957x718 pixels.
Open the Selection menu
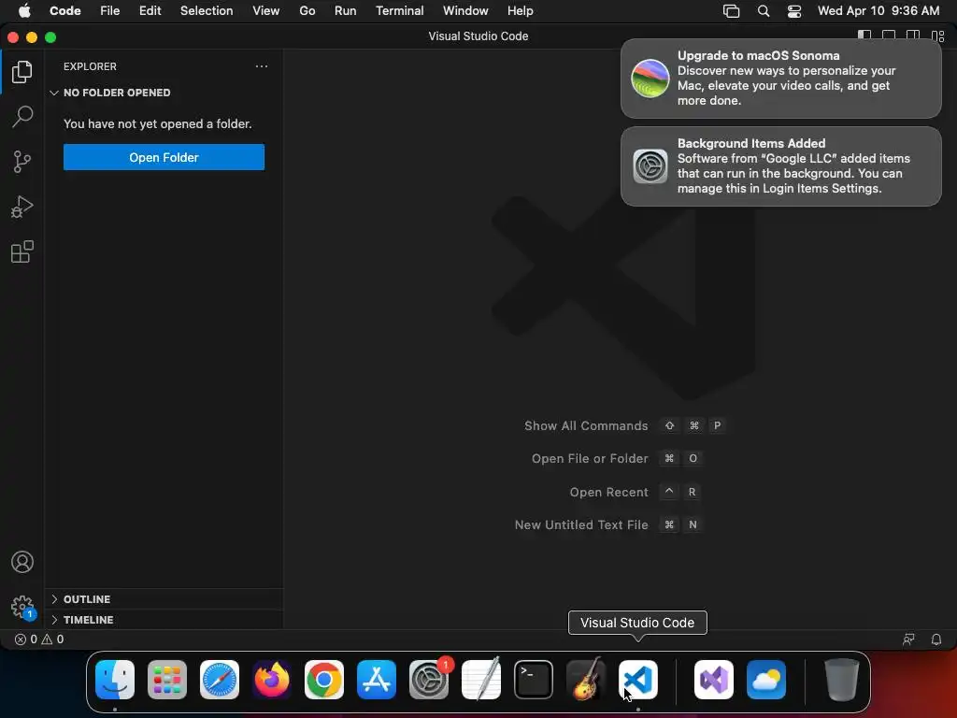[207, 11]
